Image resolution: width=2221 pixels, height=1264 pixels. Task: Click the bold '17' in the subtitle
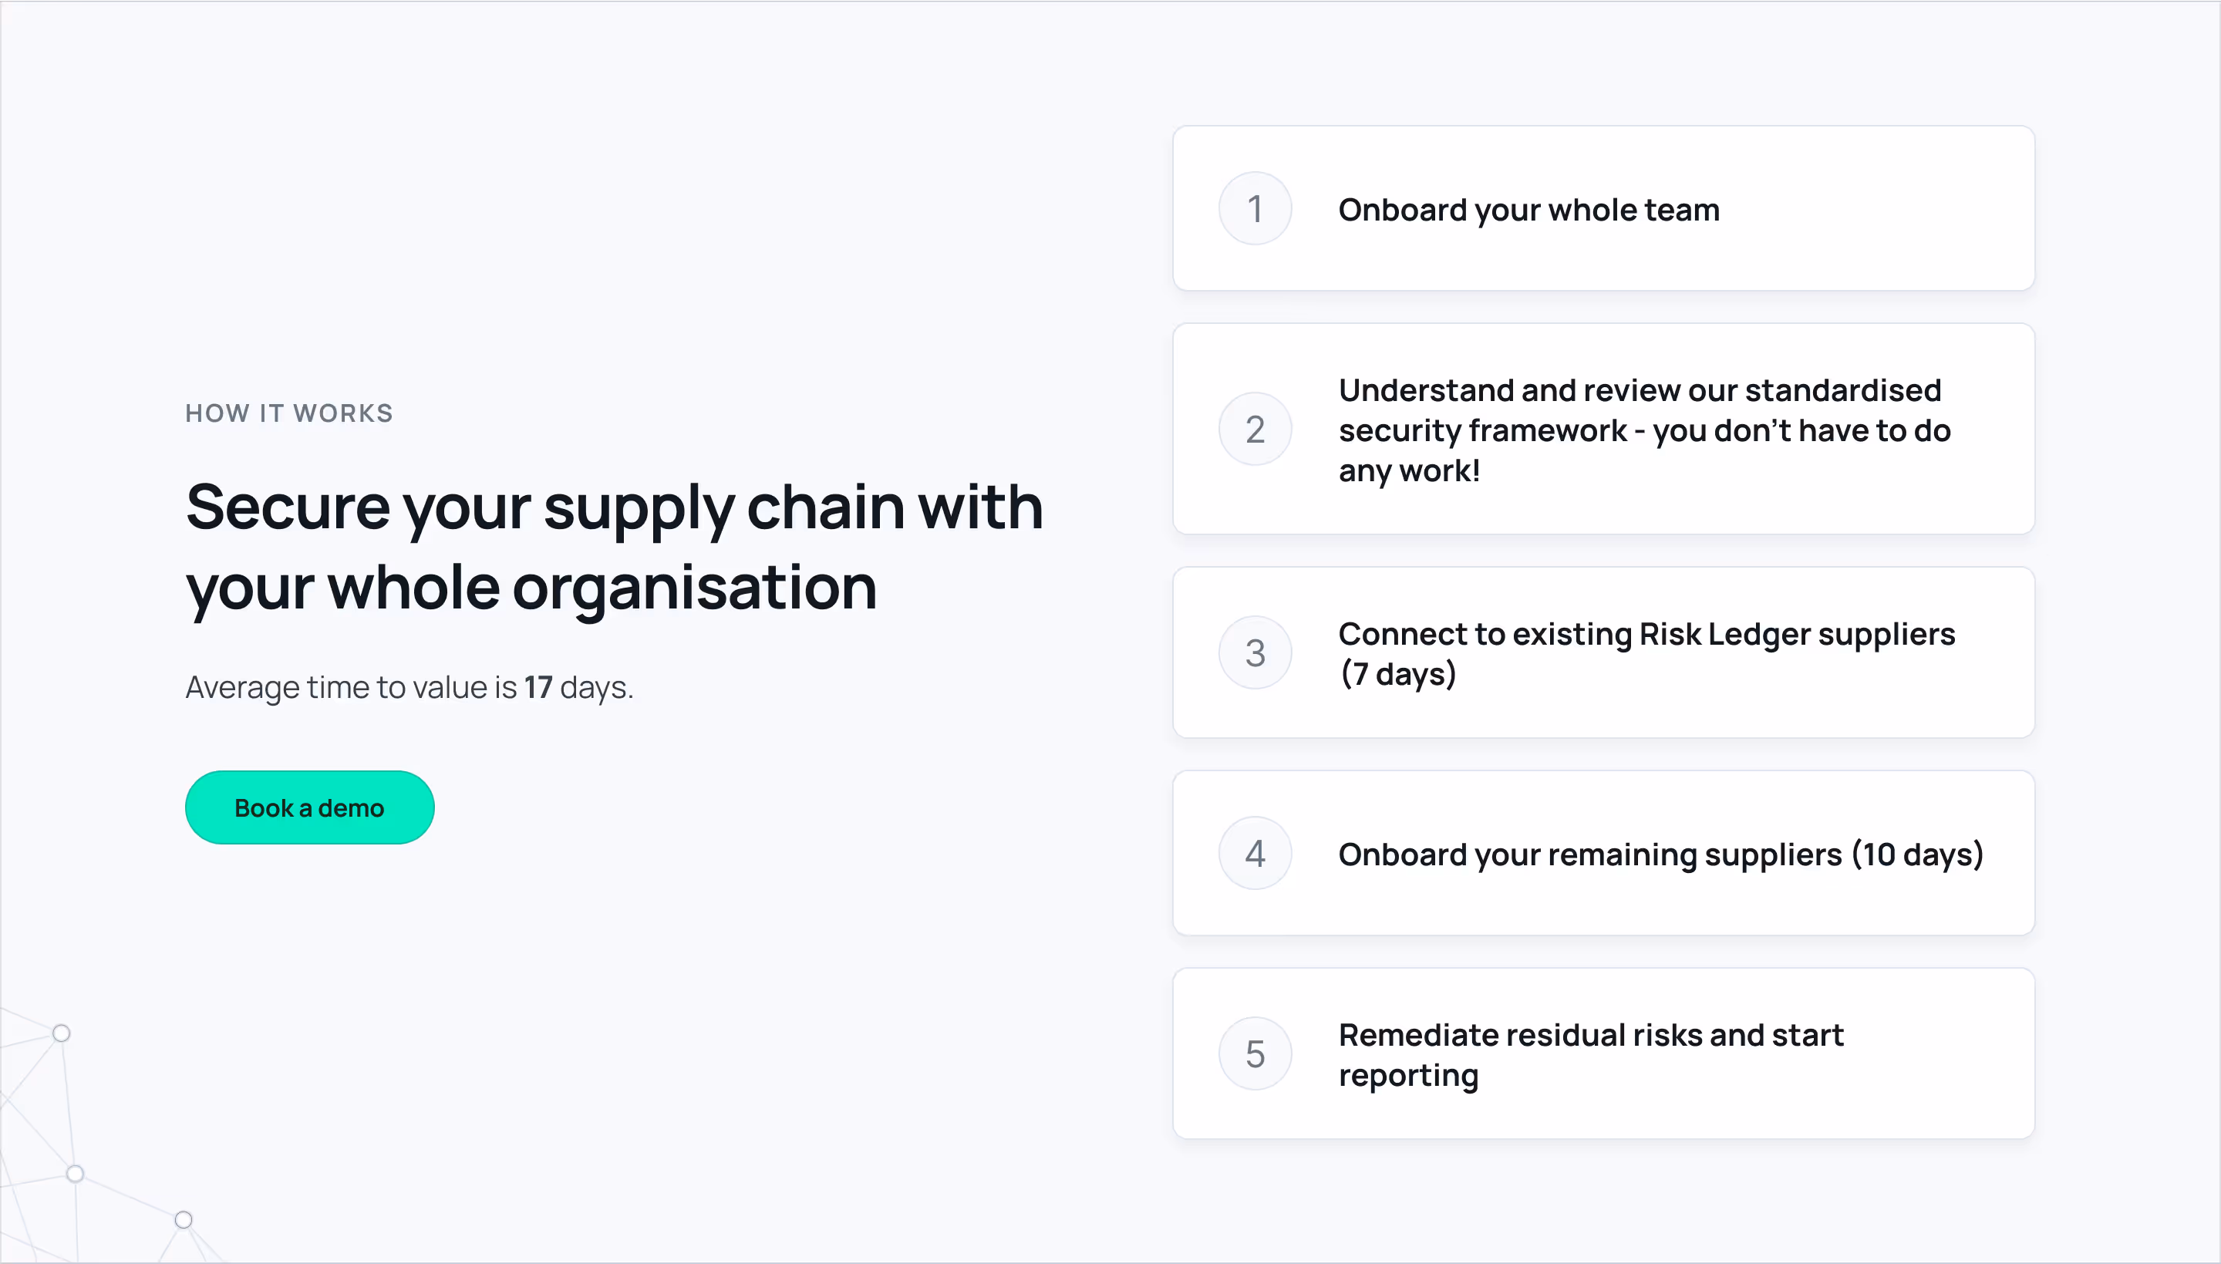click(x=538, y=688)
